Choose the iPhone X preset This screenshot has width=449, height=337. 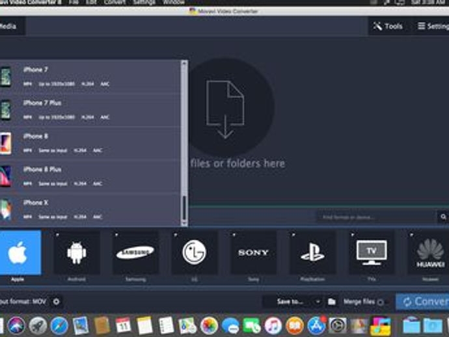[x=90, y=209]
